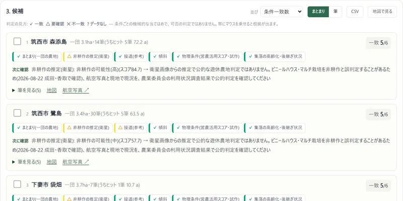Click 一致 5/6 badge on 鷺島 card

click(378, 114)
